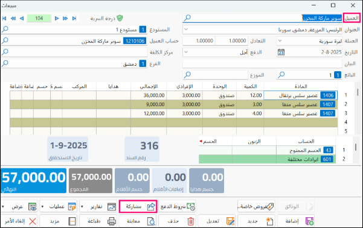Click معاينة preview button
Viewport: 363px width, 228px height.
point(138,221)
